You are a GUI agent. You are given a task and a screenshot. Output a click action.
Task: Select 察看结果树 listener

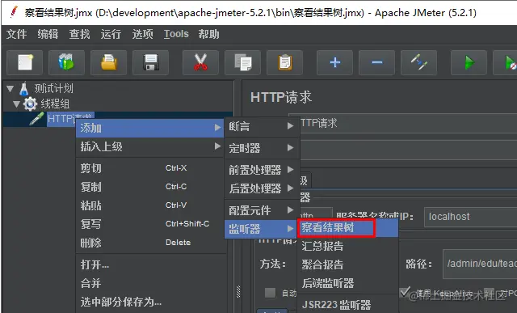[348, 227]
